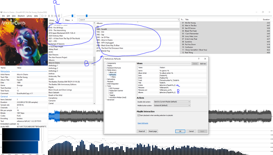
Task: Select '1992 - Dirt' in Albums list
Action: click(x=137, y=32)
